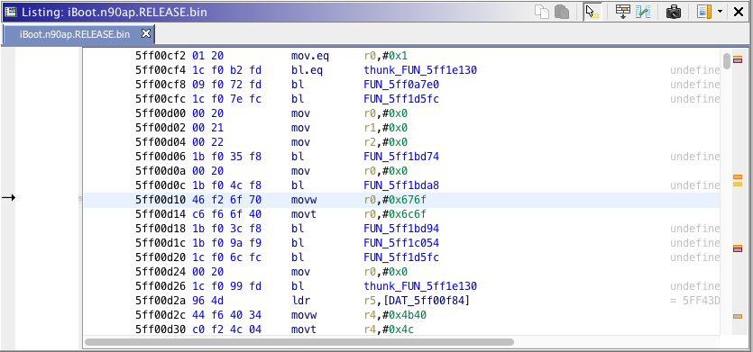Follow FUN_5ff1bd94 reference
Image resolution: width=753 pixels, height=352 pixels.
click(401, 229)
